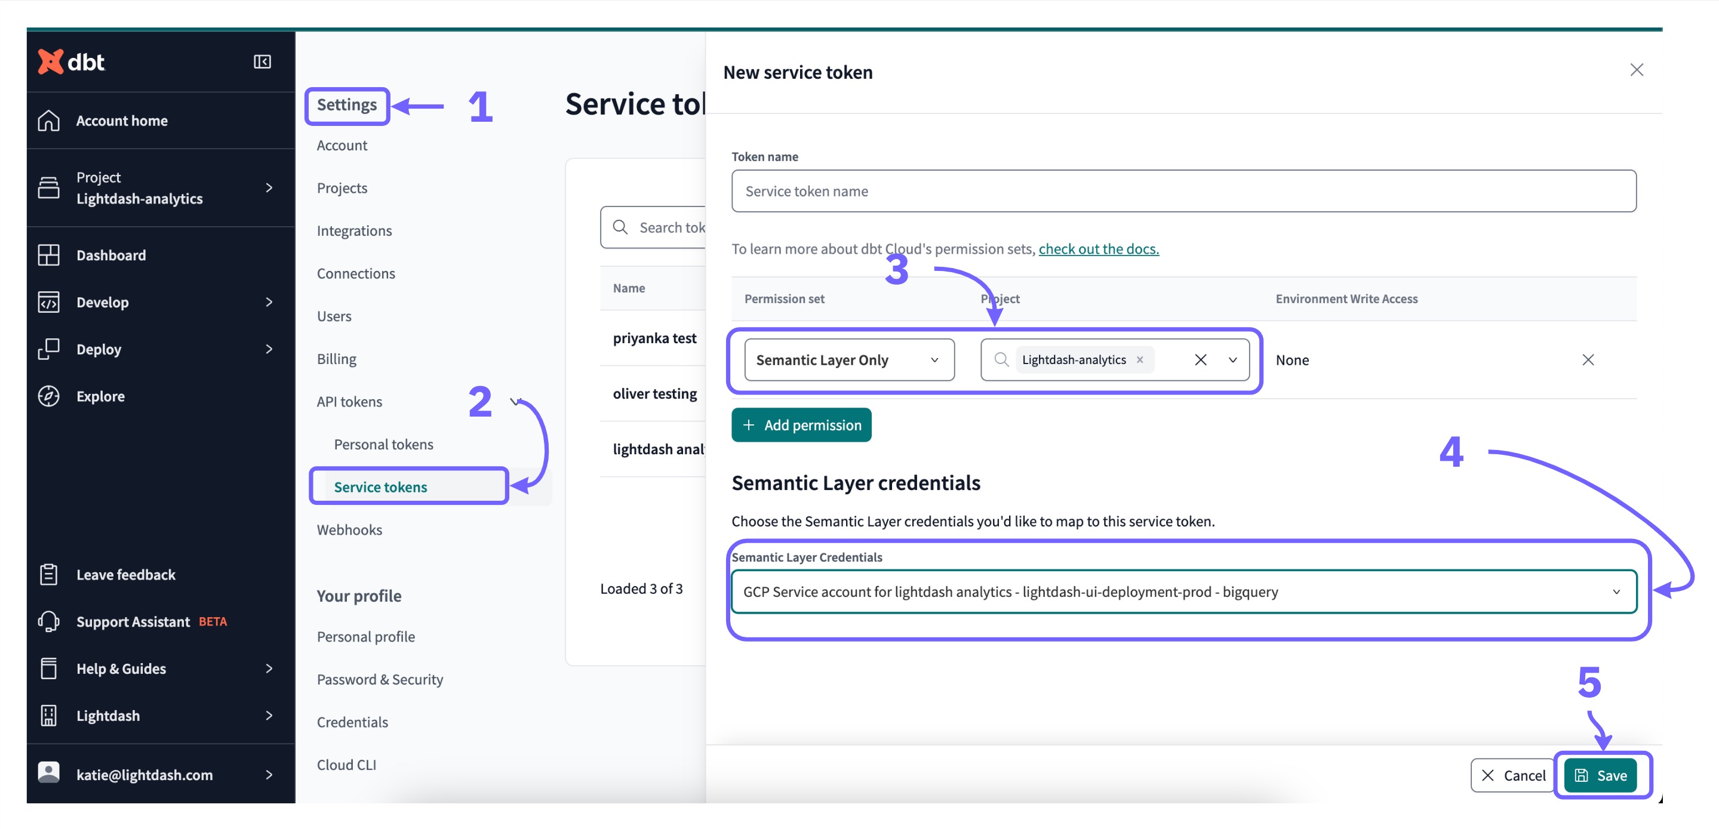
Task: Expand the Deploy menu chevron
Action: tap(268, 349)
